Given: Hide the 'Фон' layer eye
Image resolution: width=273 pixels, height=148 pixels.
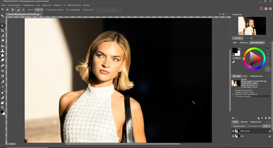Looking at the screenshot, I should 233,136.
